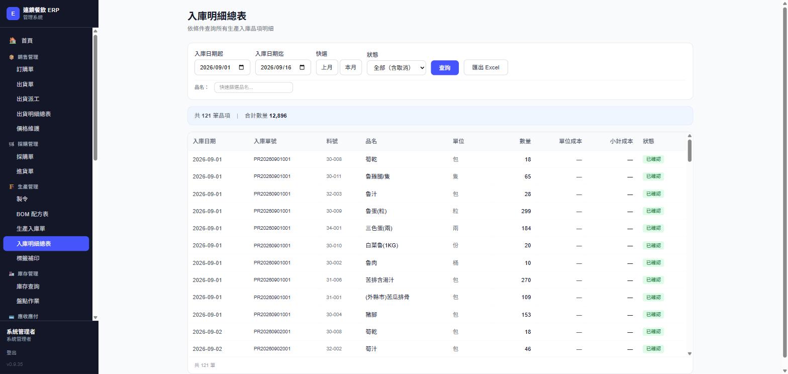Click the 品名 column header
Screen dimensions: 788x374
(371, 142)
